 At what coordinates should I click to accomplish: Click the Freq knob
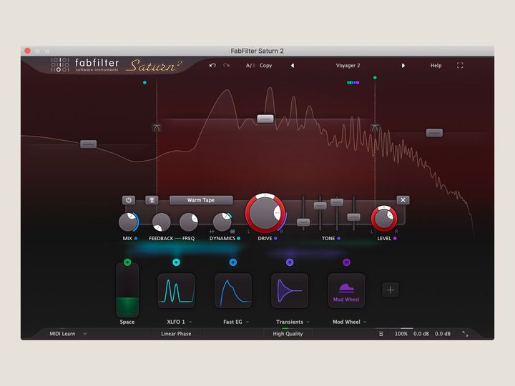(x=189, y=222)
